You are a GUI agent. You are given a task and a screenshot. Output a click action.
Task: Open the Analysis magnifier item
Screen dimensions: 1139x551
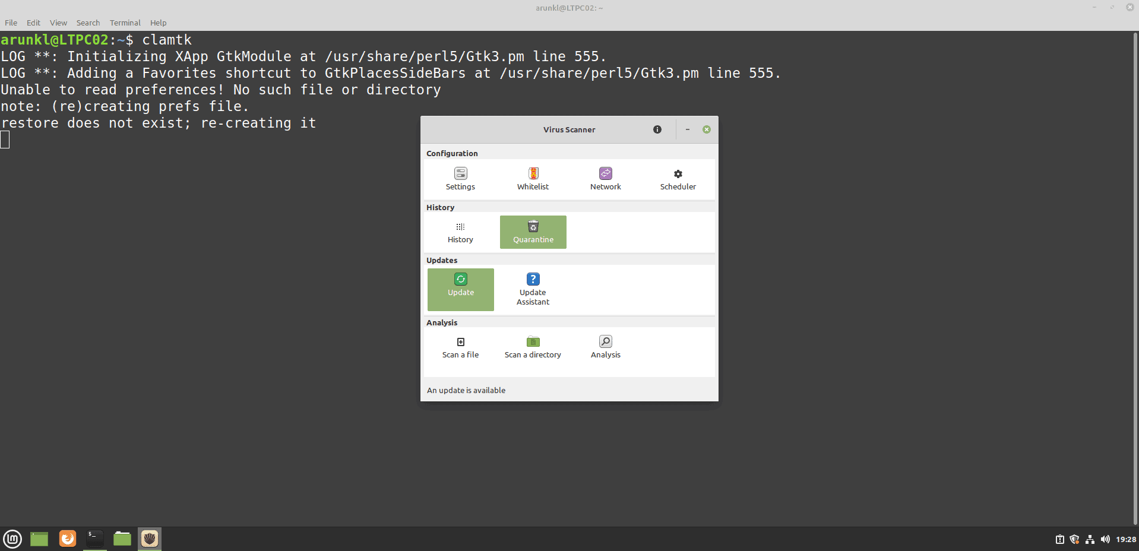(x=605, y=347)
